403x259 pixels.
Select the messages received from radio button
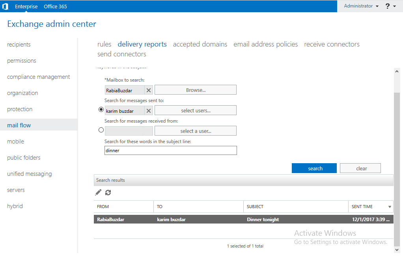click(101, 130)
